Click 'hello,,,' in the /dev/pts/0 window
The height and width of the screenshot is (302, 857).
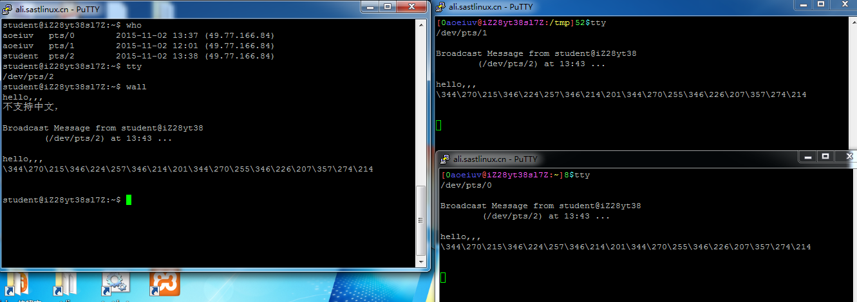461,236
